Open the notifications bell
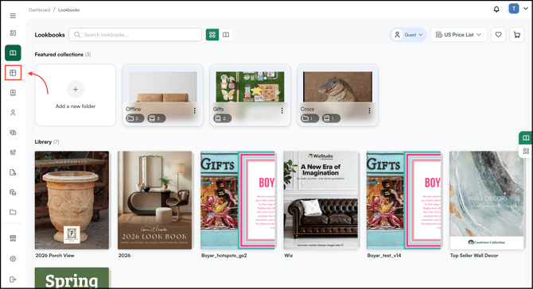Image resolution: width=533 pixels, height=289 pixels. (x=496, y=10)
